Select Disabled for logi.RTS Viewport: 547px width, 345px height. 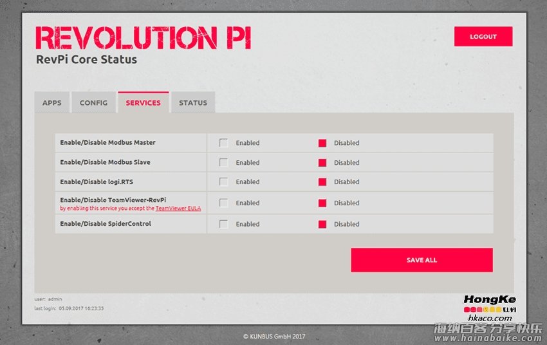click(x=322, y=182)
